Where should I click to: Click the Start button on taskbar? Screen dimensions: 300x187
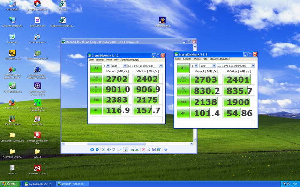[x=10, y=184]
